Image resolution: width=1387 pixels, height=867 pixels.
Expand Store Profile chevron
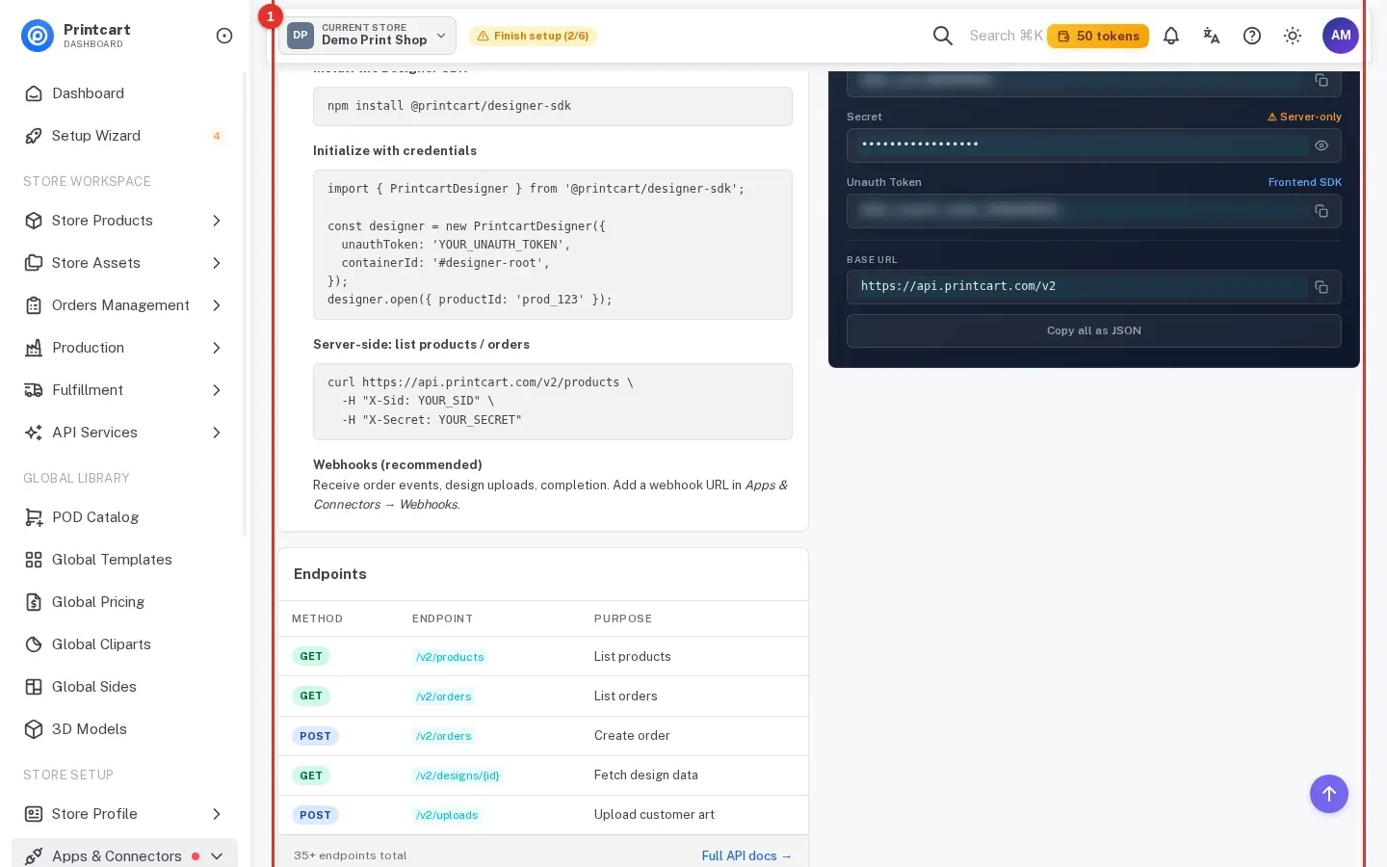[x=217, y=814]
